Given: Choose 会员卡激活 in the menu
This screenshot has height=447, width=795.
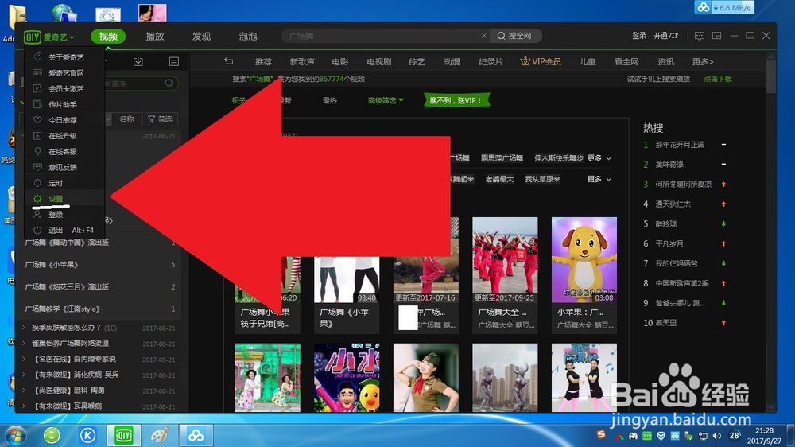Looking at the screenshot, I should tap(65, 89).
